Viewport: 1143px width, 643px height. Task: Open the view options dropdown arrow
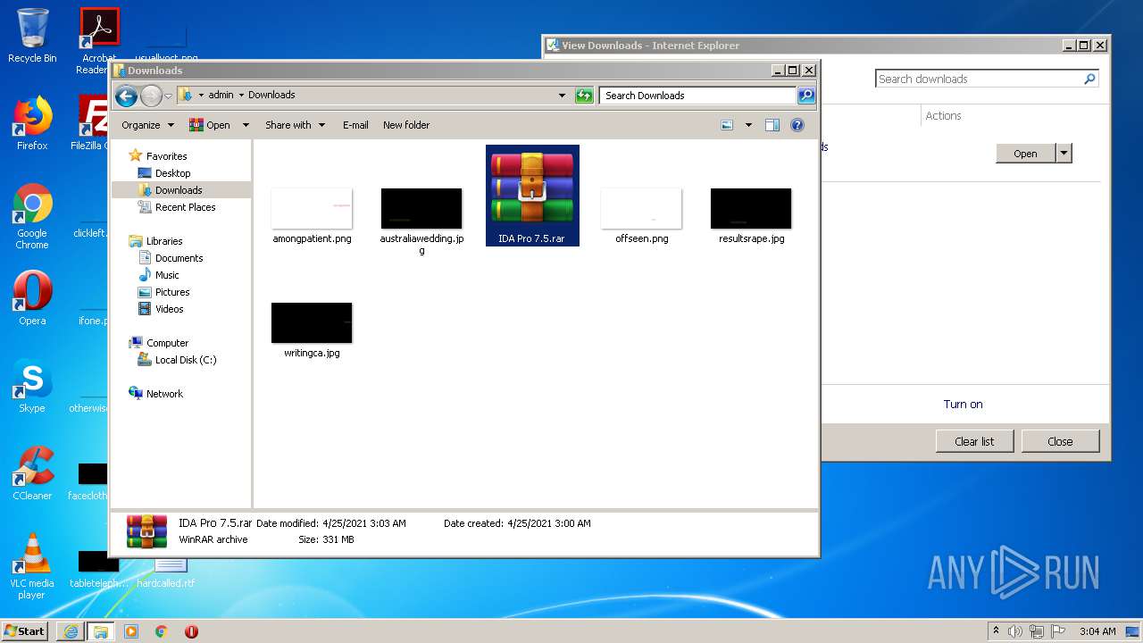tap(748, 125)
